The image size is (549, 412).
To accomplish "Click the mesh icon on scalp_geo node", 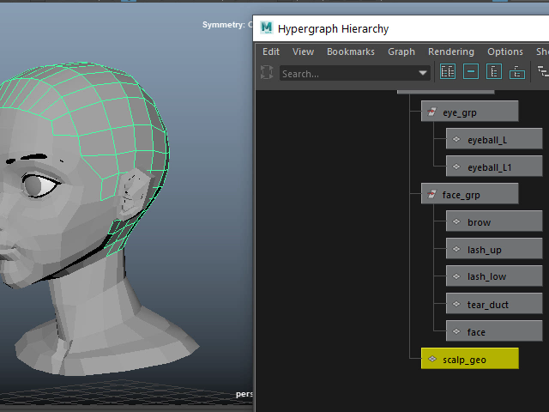I will pos(432,360).
